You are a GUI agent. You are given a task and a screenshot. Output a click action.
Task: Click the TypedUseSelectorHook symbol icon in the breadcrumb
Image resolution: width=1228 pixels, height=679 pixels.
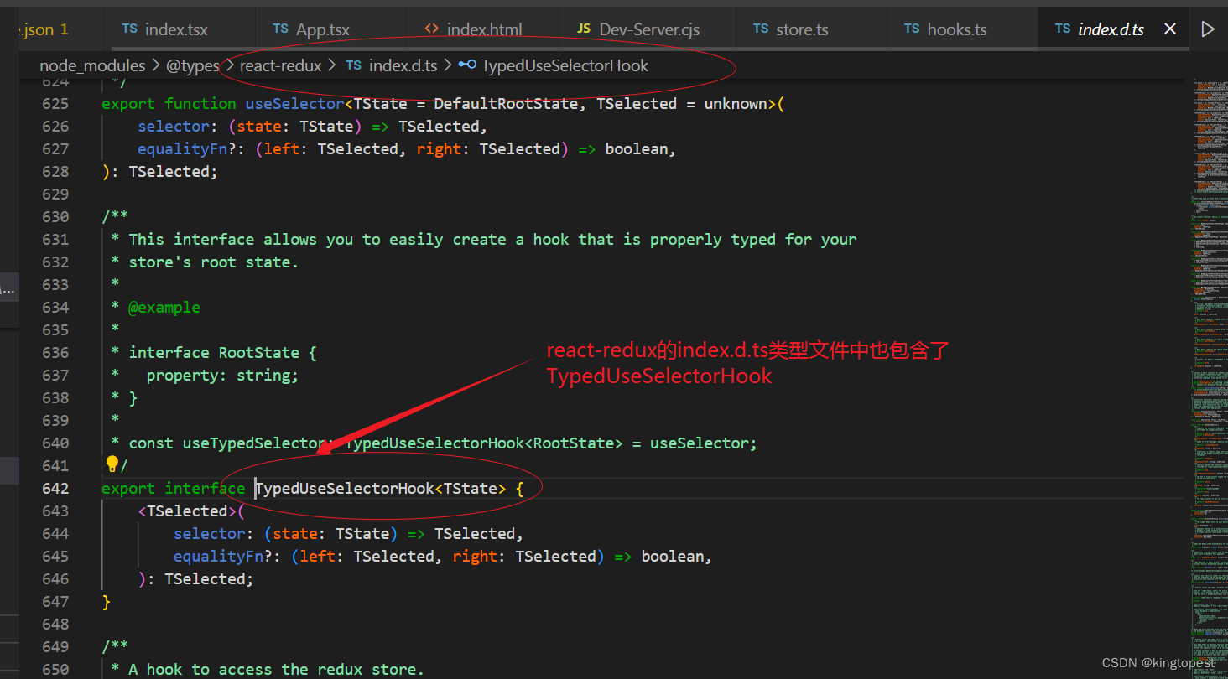pyautogui.click(x=467, y=65)
